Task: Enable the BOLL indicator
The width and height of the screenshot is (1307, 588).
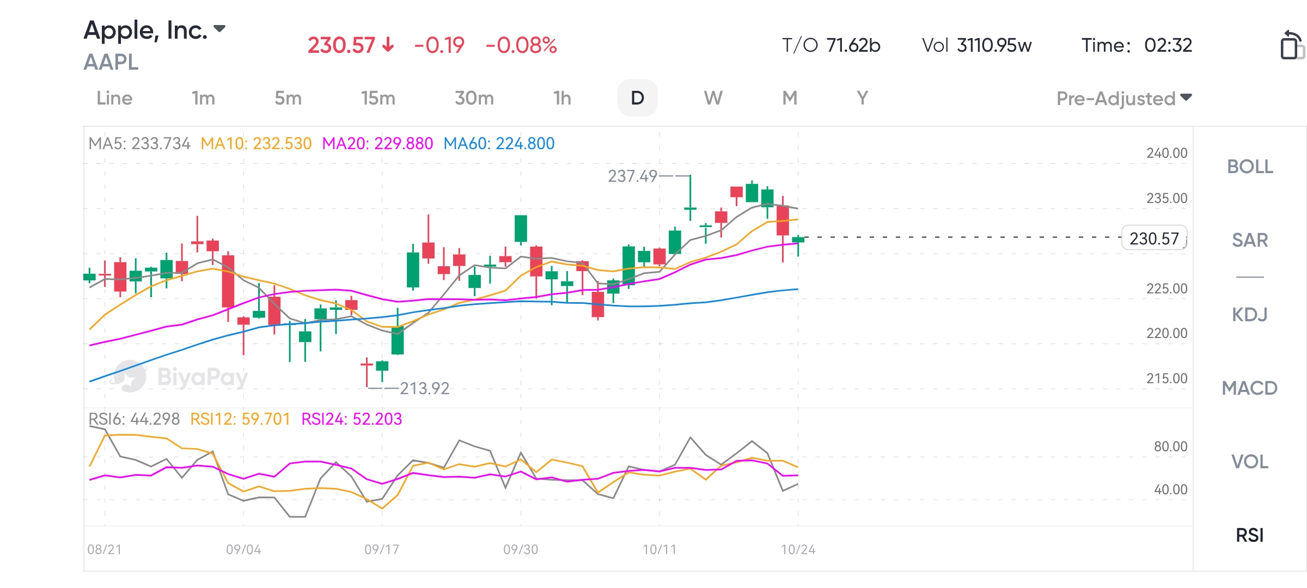Action: [1250, 167]
